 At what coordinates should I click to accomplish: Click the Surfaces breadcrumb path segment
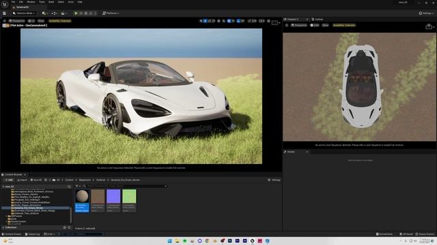coord(101,180)
